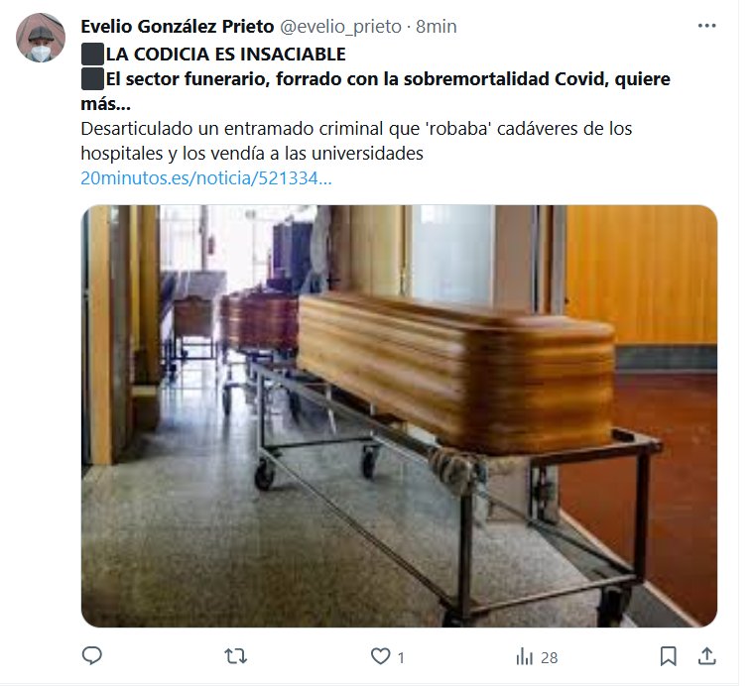
Task: Click the like count number 1
Action: 401,657
